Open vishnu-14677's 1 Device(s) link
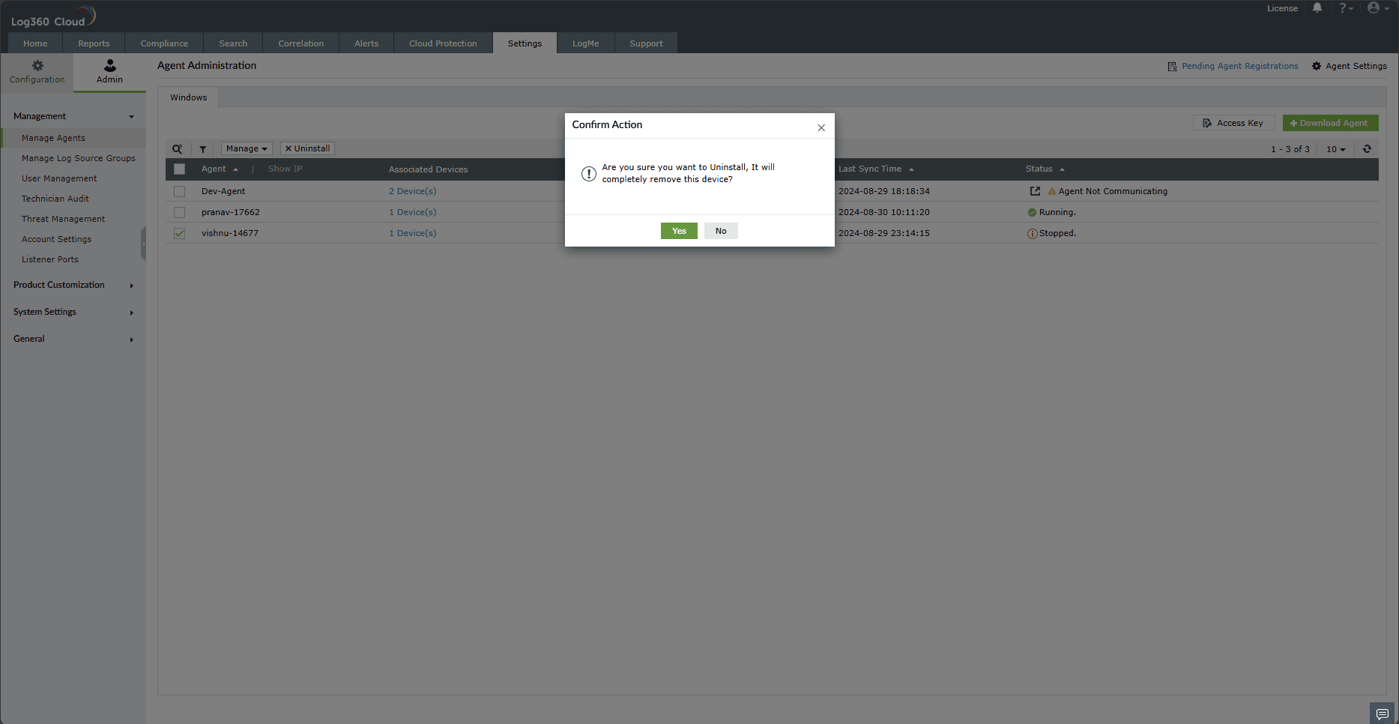Viewport: 1399px width, 724px height. coord(412,233)
